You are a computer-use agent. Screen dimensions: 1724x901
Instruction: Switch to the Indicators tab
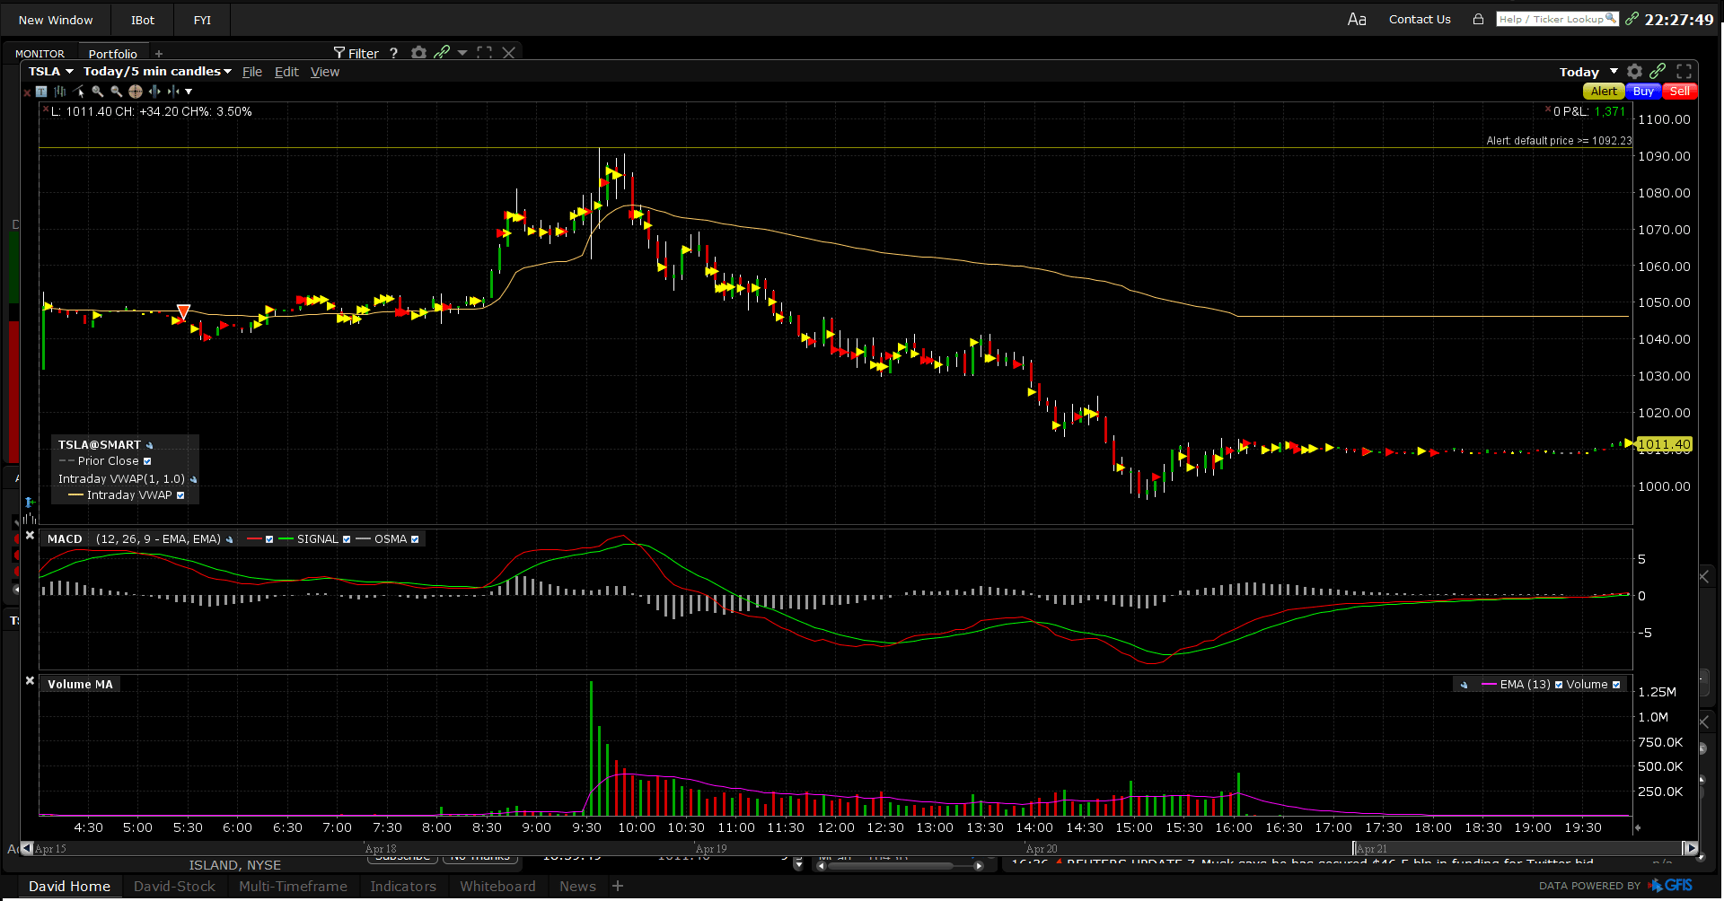(403, 886)
